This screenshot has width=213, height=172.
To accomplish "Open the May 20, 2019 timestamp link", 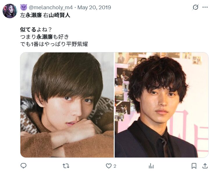I will pyautogui.click(x=94, y=7).
